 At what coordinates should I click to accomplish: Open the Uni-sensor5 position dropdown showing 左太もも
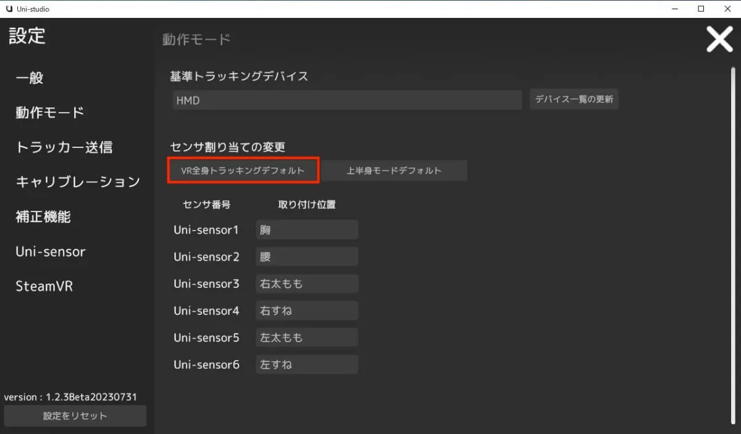(x=307, y=338)
